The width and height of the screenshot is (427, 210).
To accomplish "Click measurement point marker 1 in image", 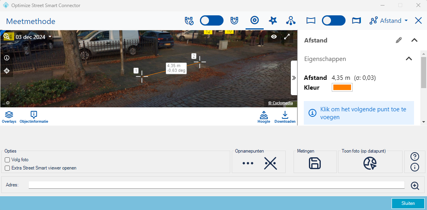I will [142, 76].
